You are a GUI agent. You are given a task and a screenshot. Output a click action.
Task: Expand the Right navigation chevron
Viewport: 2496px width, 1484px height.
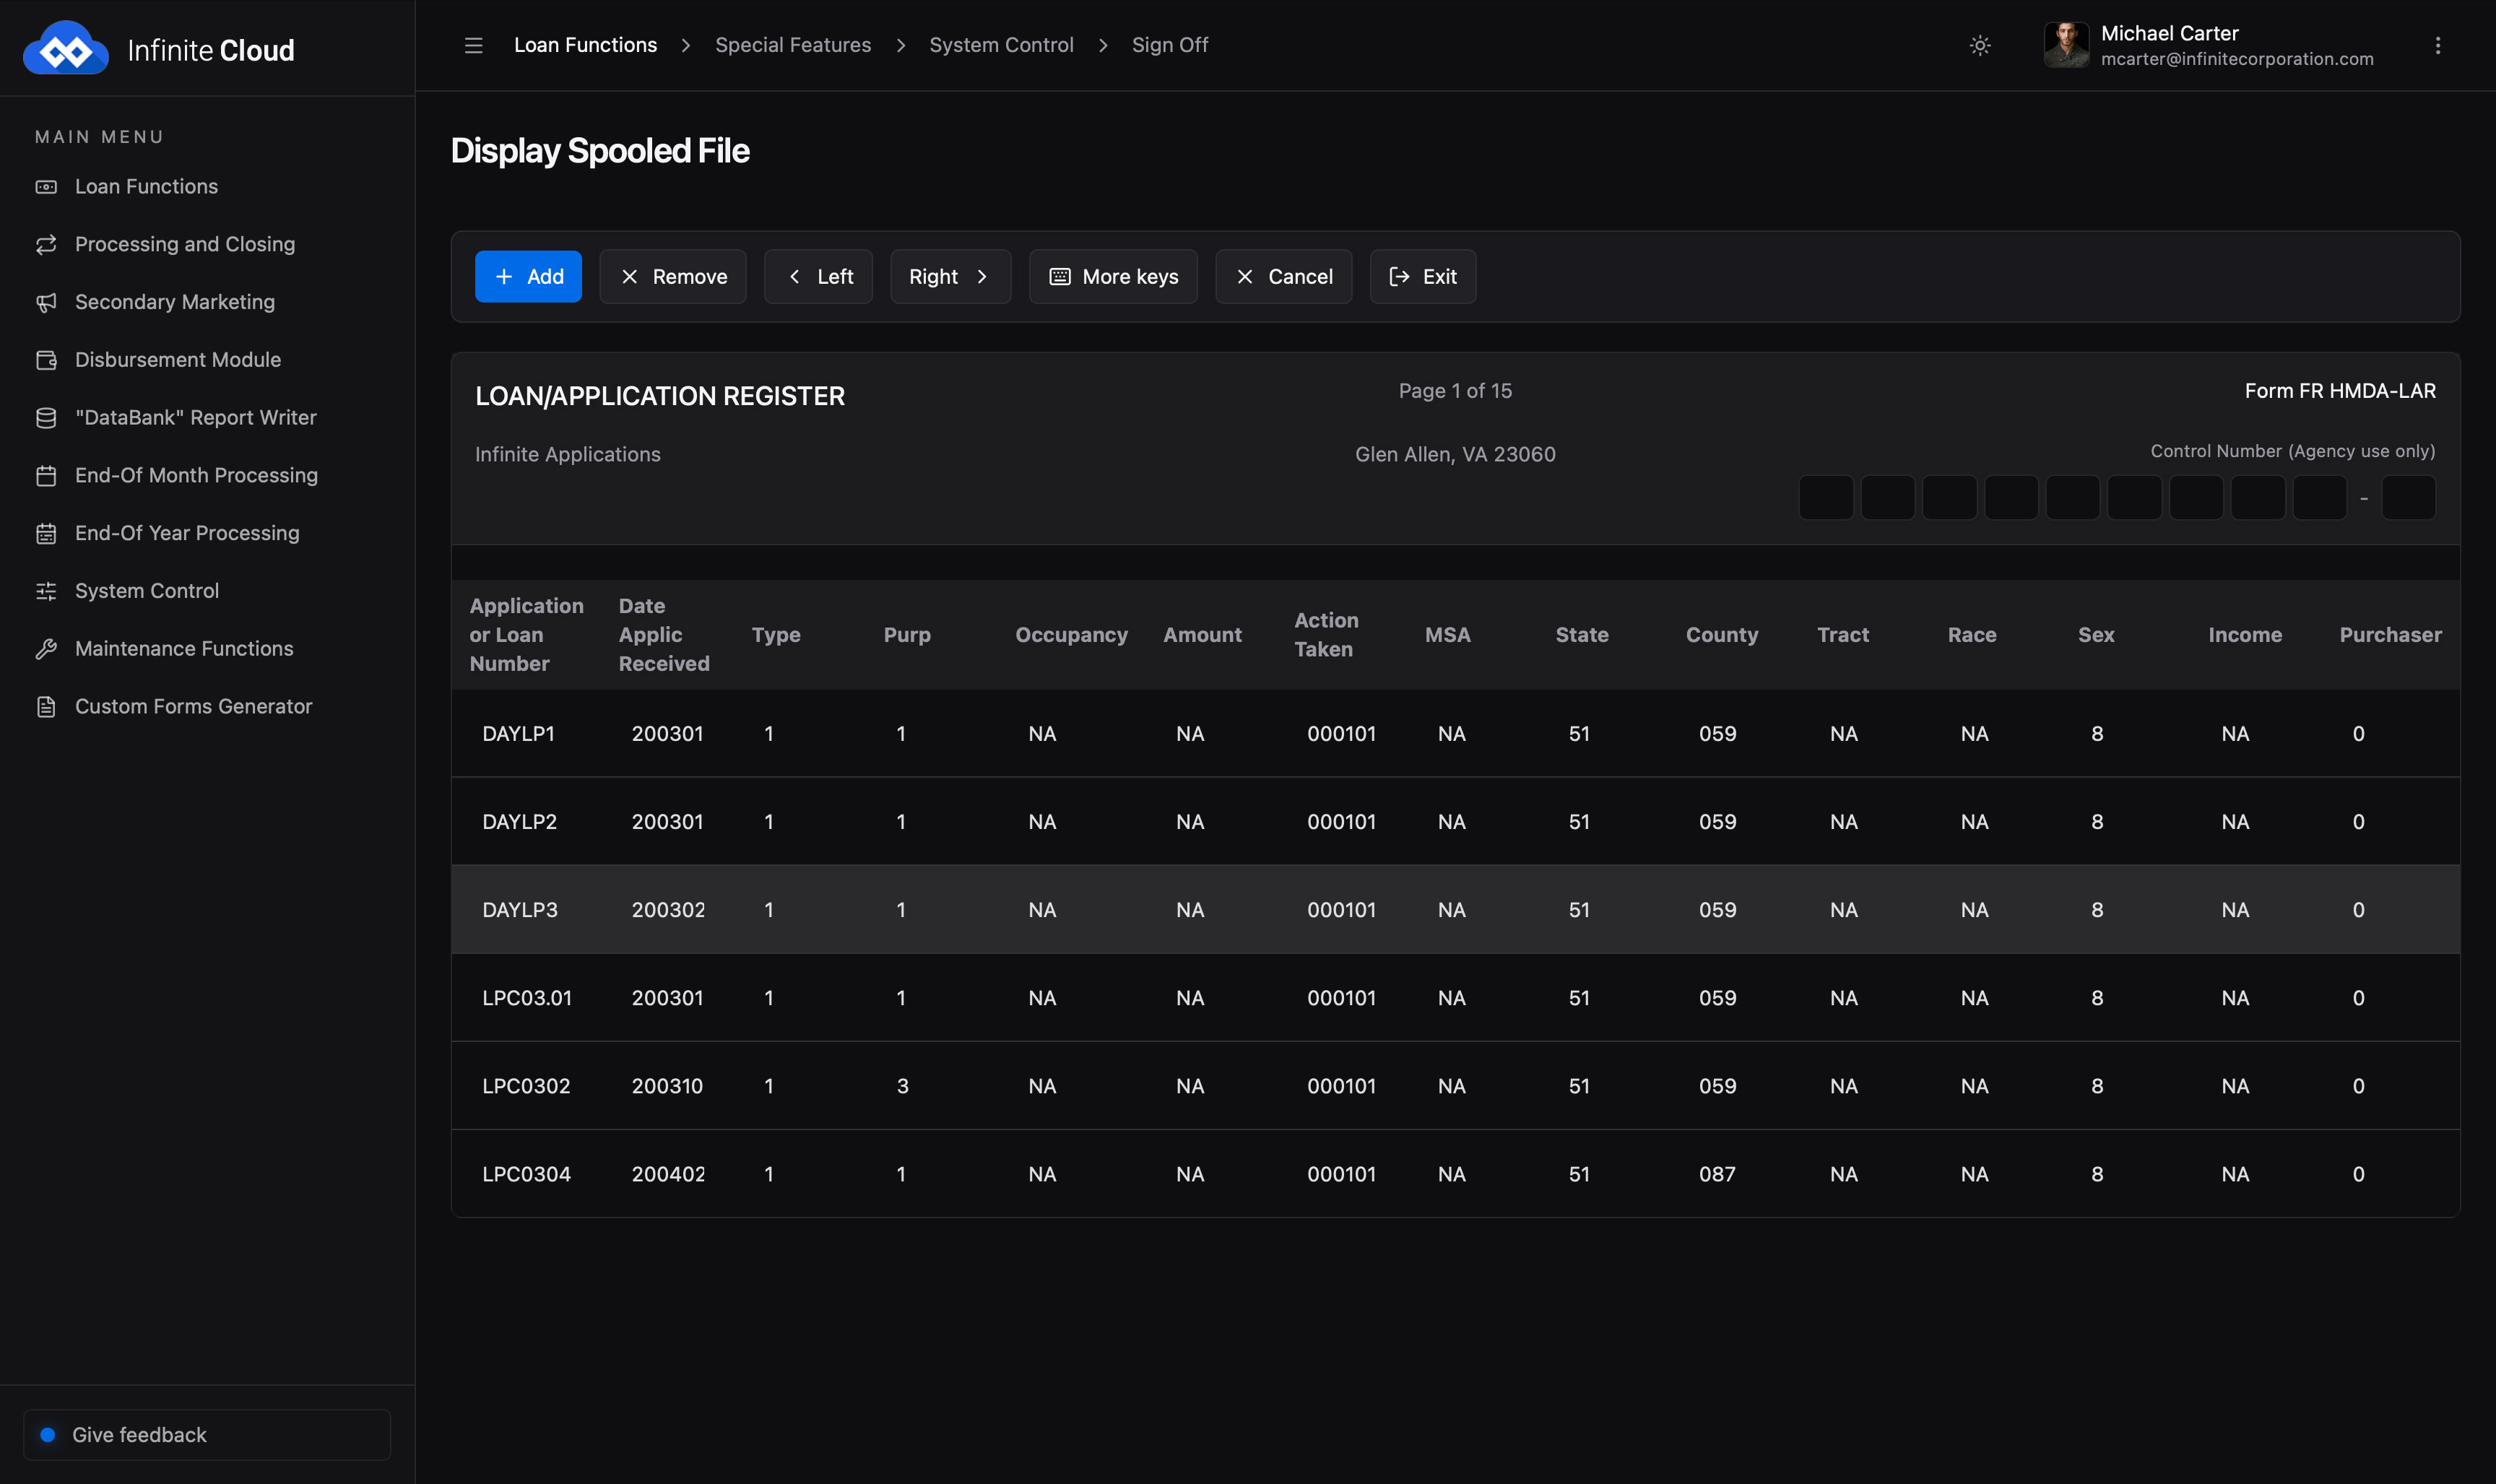pos(982,276)
